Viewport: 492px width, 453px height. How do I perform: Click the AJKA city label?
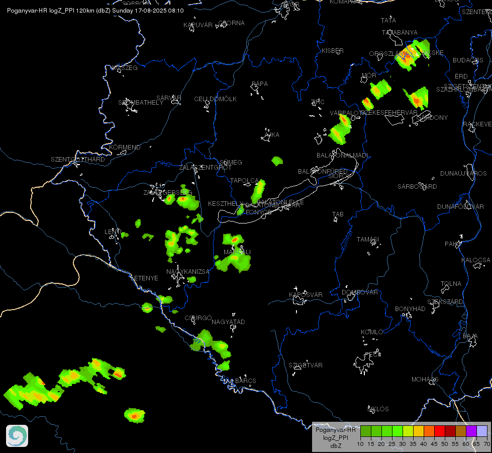[x=272, y=135]
